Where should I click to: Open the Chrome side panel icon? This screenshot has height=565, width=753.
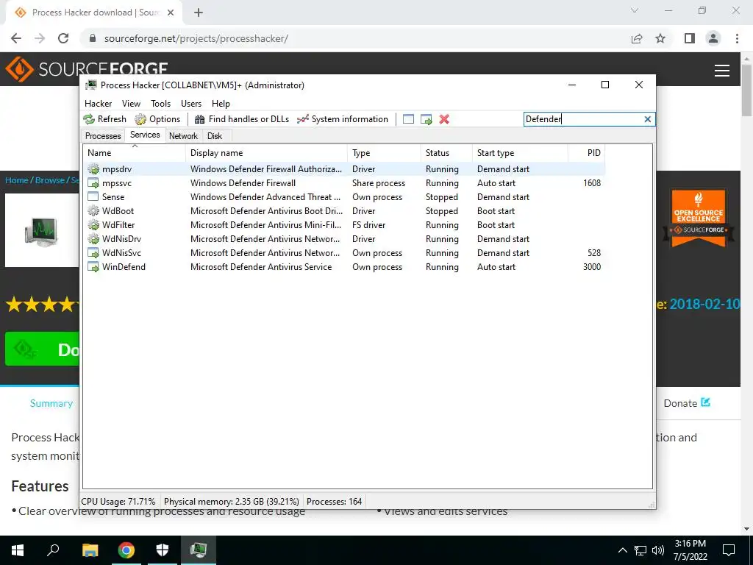[690, 38]
